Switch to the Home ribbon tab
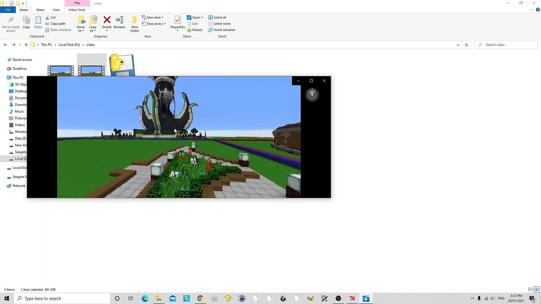 24,10
